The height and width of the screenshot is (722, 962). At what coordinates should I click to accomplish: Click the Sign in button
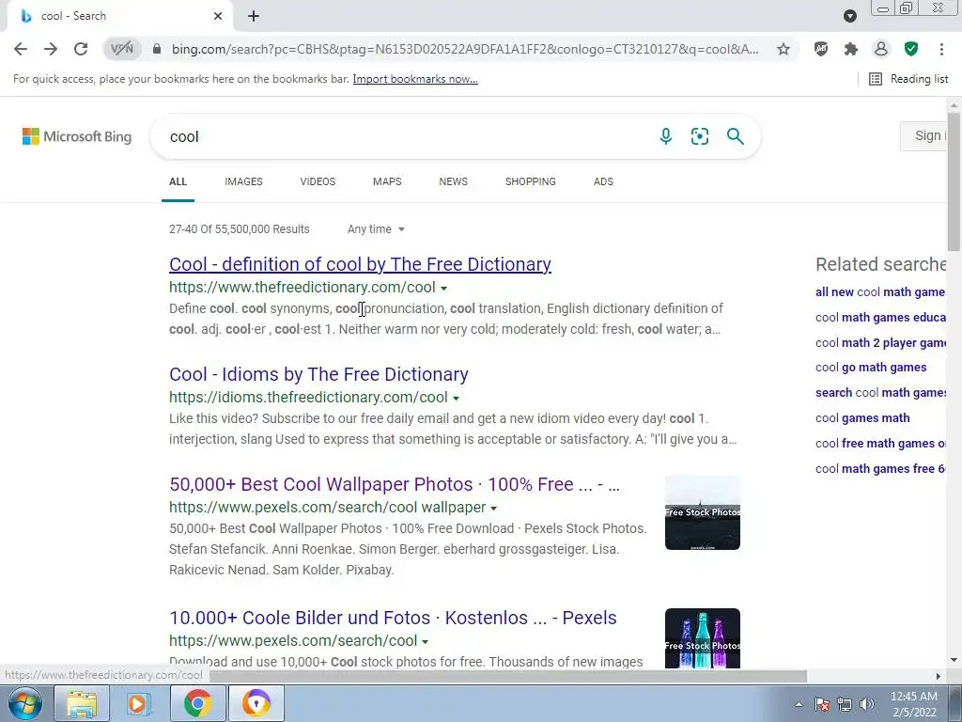pyautogui.click(x=924, y=135)
